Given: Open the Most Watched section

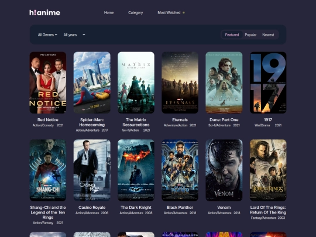Looking at the screenshot, I should [x=169, y=12].
